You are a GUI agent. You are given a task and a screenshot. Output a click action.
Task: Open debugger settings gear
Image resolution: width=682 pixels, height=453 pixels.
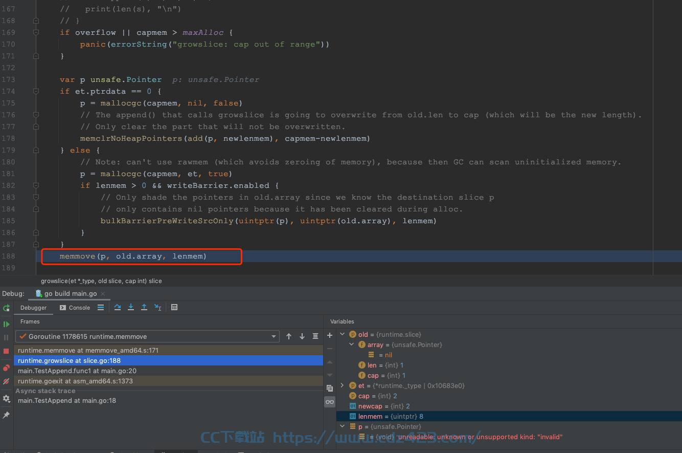6,398
